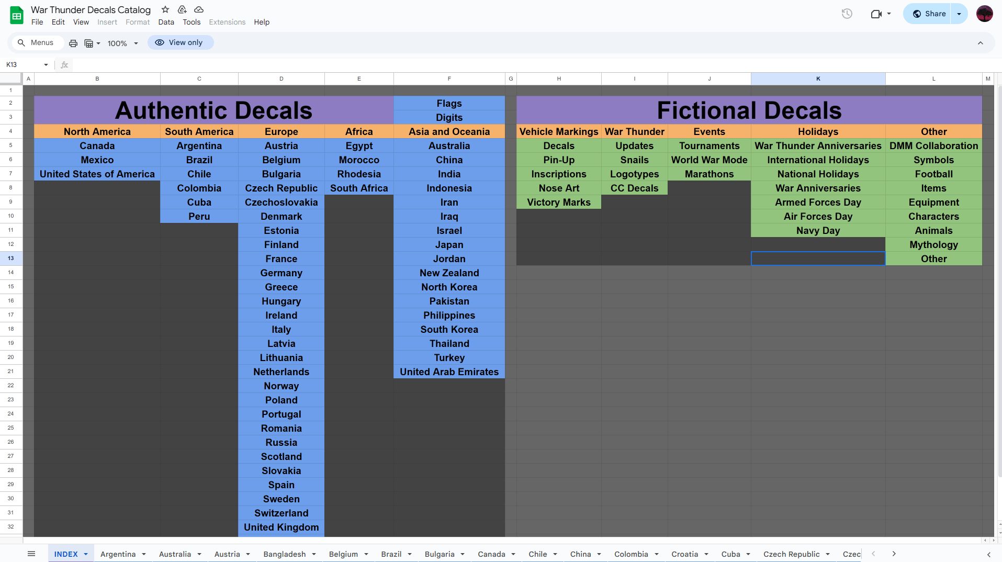Viewport: 1002px width, 562px height.
Task: Click the Google account profile avatar
Action: pos(984,14)
